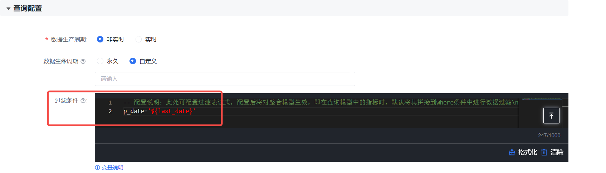Click the 格式化 text button
The image size is (606, 173).
[528, 152]
